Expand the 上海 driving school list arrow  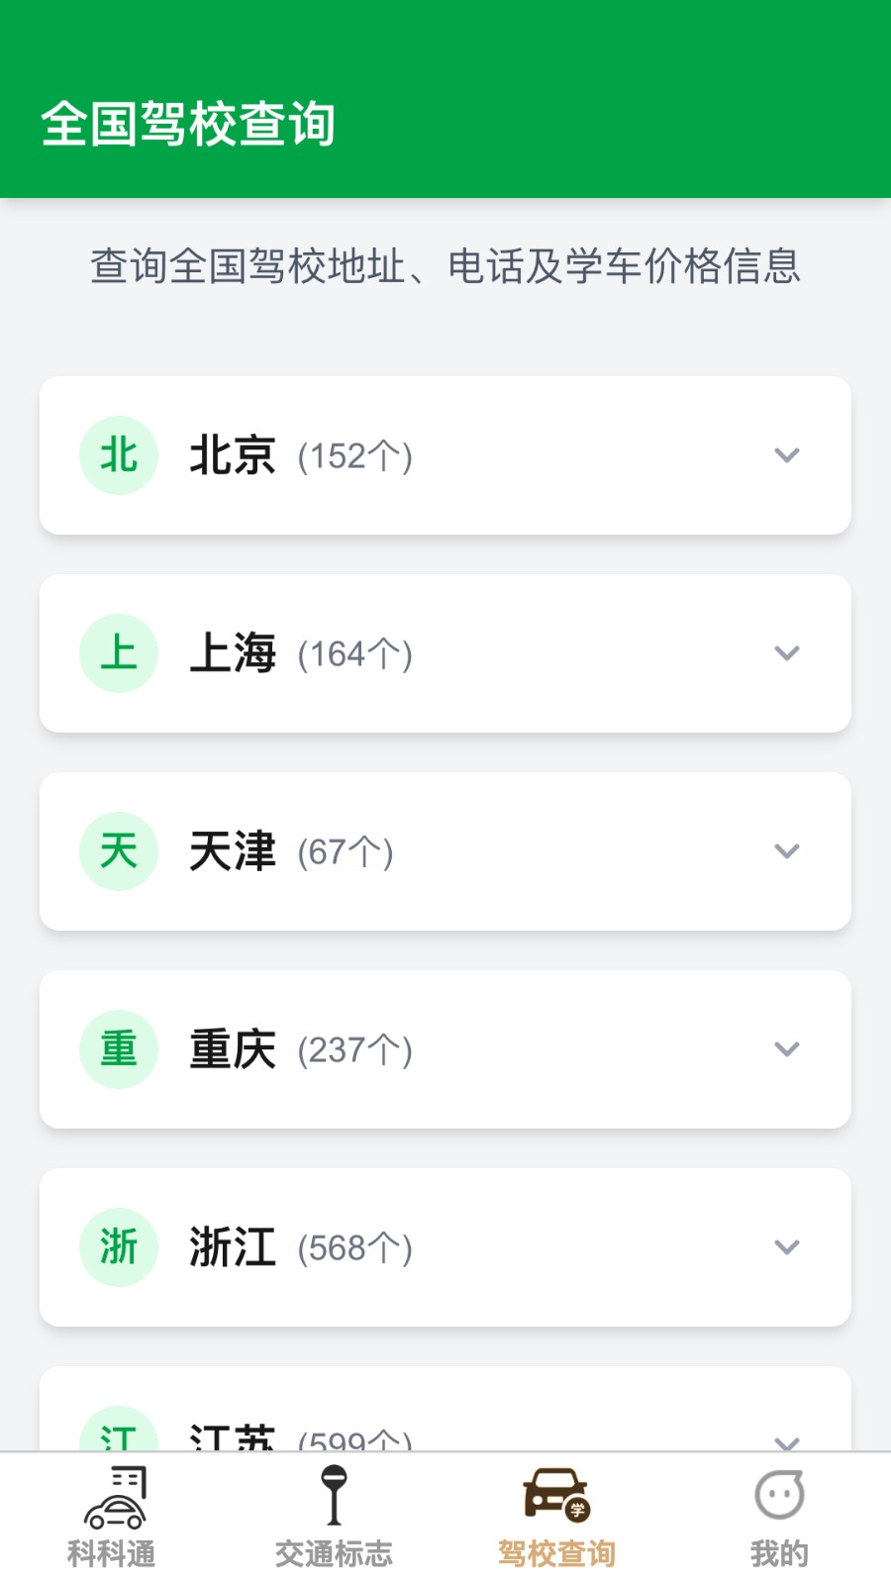[x=787, y=653]
